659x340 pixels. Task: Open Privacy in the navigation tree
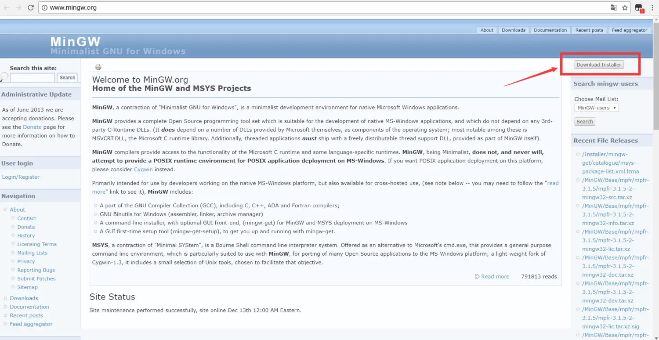point(26,261)
